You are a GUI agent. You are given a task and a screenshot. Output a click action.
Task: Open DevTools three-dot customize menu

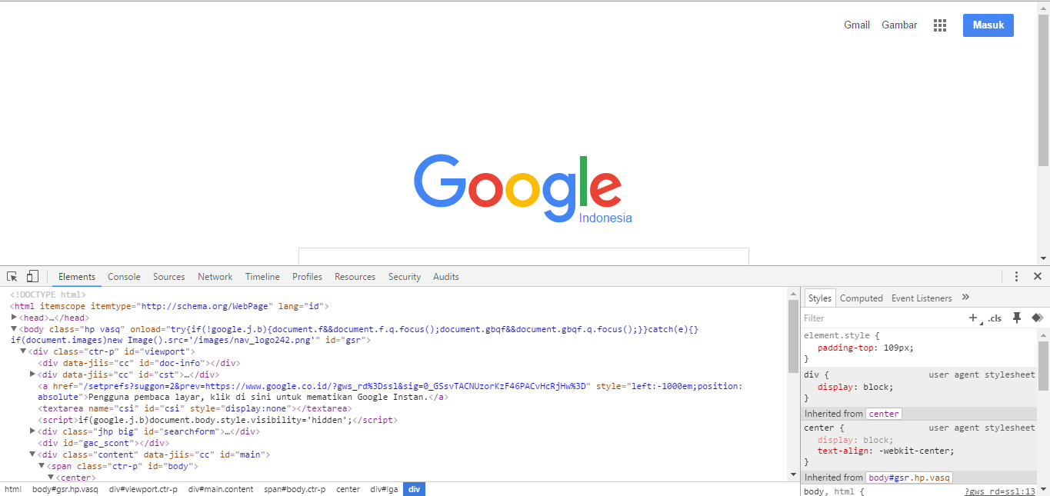1016,277
